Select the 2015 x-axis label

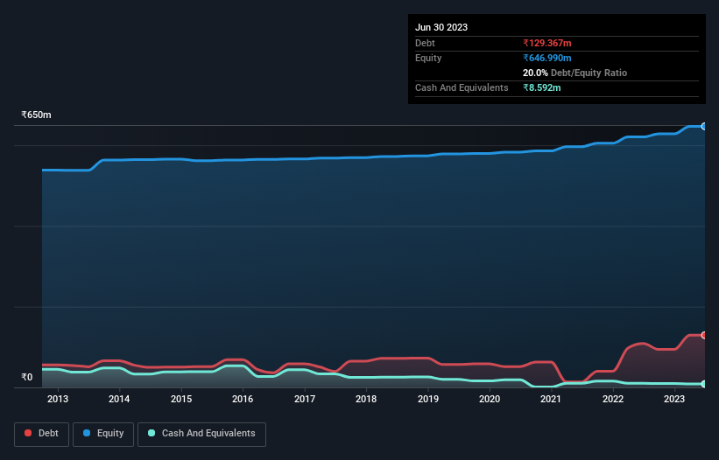181,399
